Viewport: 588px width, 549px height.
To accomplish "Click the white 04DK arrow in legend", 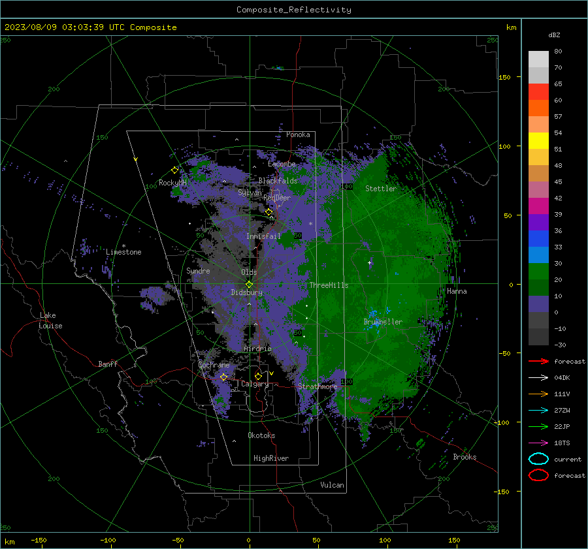I will (x=538, y=377).
